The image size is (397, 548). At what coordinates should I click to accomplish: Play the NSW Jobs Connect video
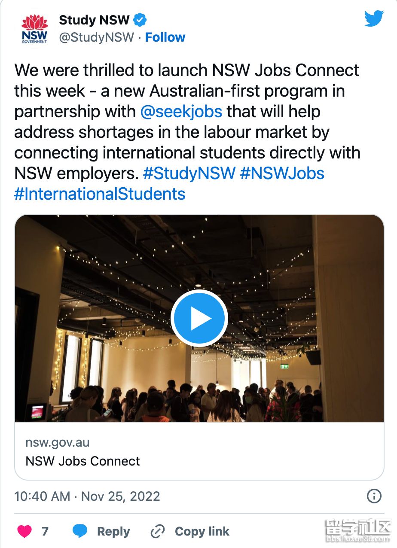tap(199, 318)
